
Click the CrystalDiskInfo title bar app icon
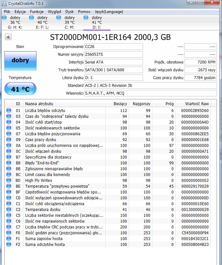tap(4, 3)
